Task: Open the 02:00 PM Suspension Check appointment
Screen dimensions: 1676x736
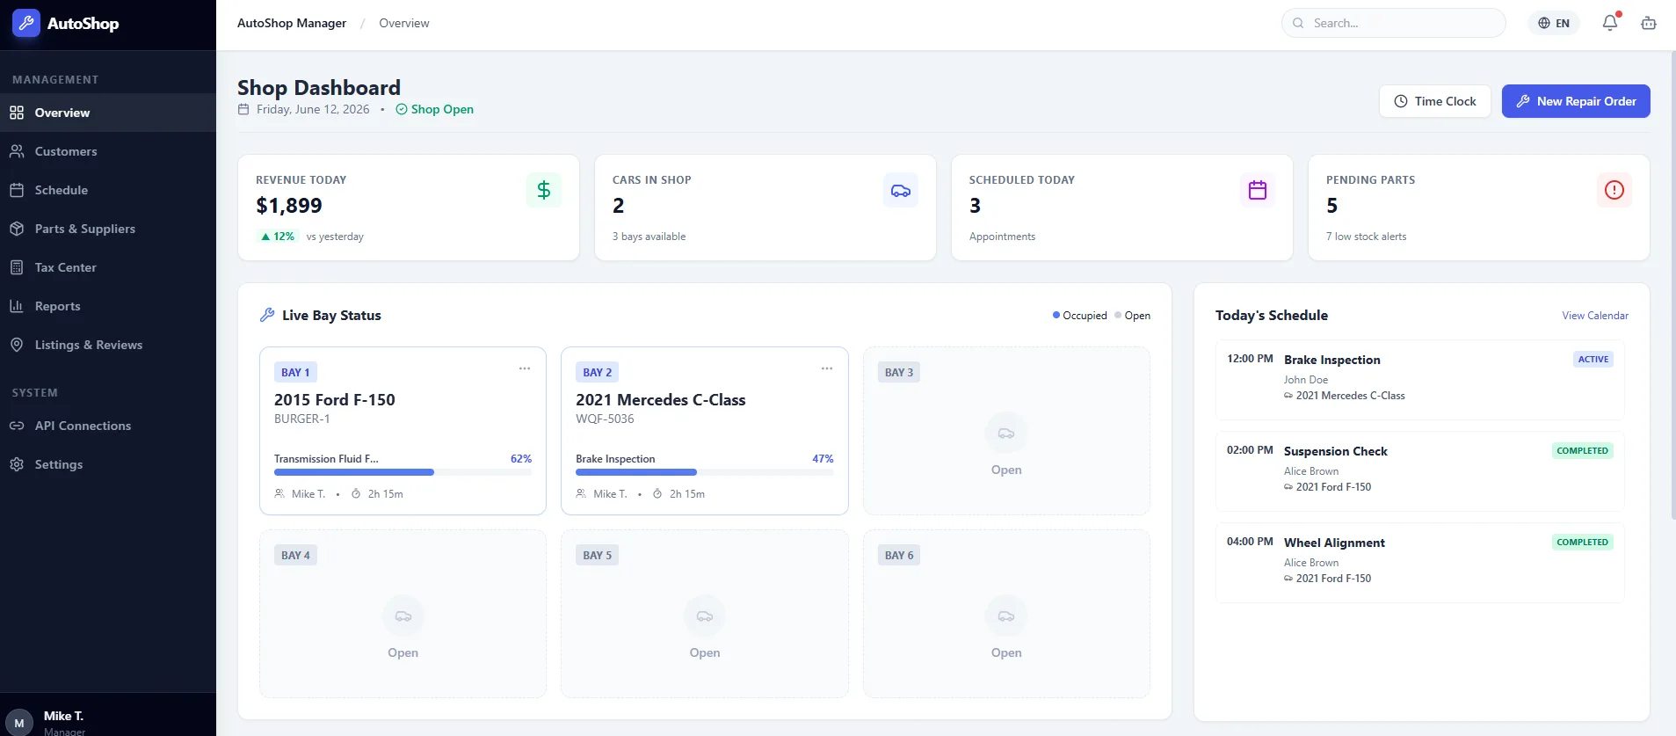Action: coord(1420,471)
